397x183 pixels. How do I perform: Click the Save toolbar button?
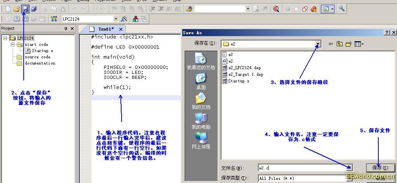(x=25, y=9)
